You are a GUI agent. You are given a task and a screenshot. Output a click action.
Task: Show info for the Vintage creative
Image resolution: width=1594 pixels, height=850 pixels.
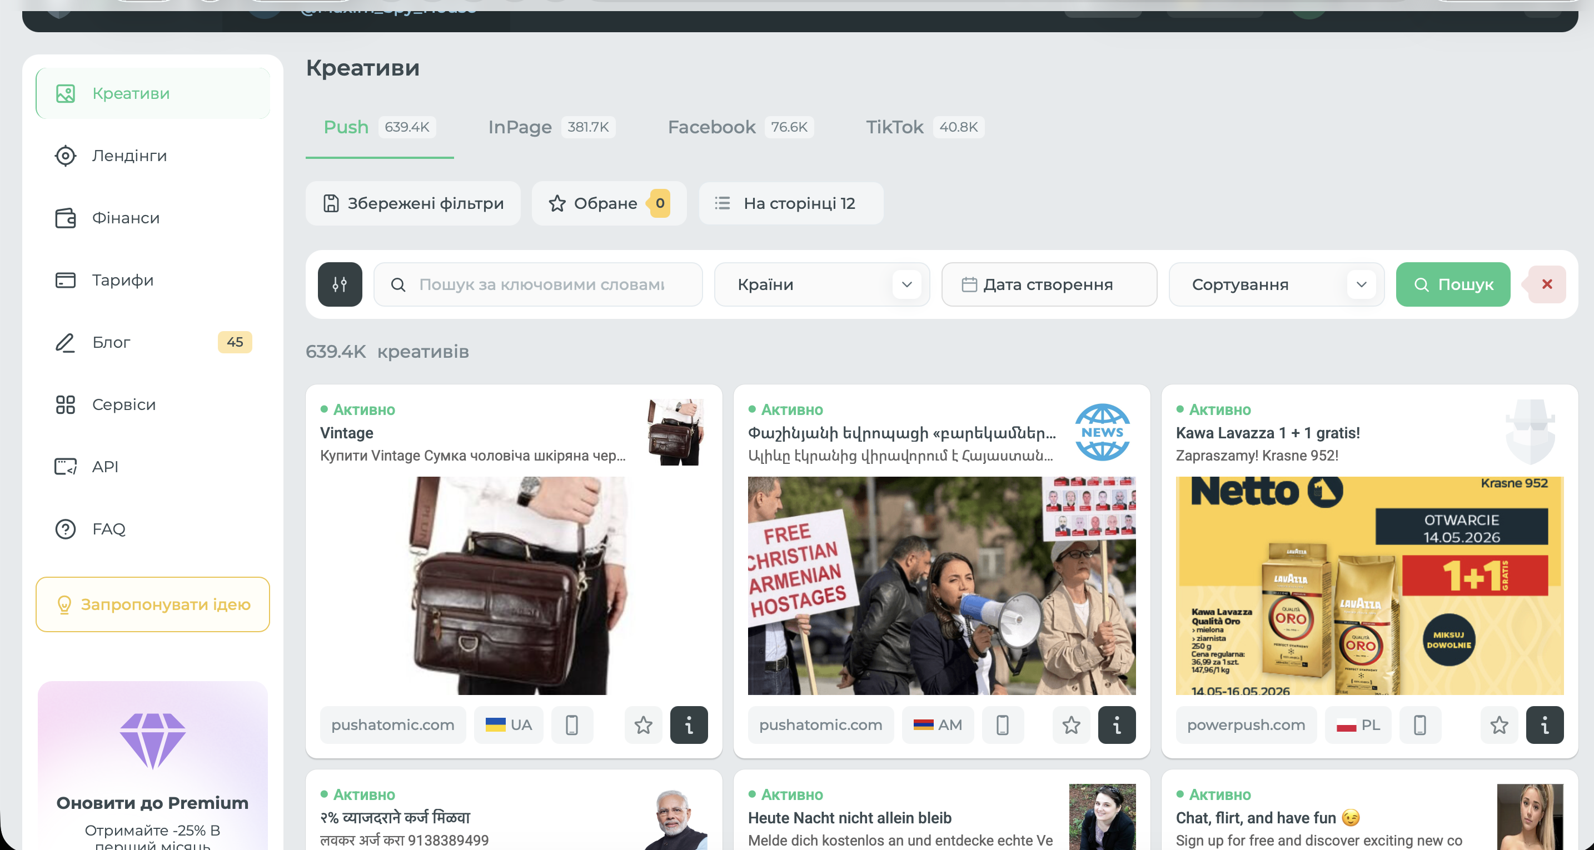pos(689,725)
